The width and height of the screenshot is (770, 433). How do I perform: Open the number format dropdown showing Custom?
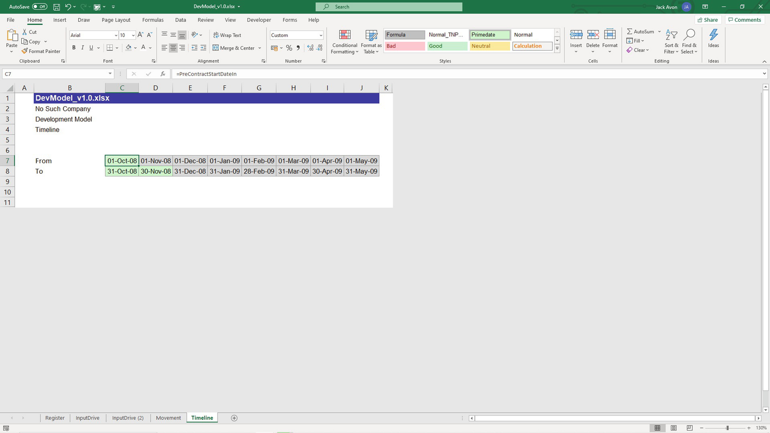tap(321, 35)
